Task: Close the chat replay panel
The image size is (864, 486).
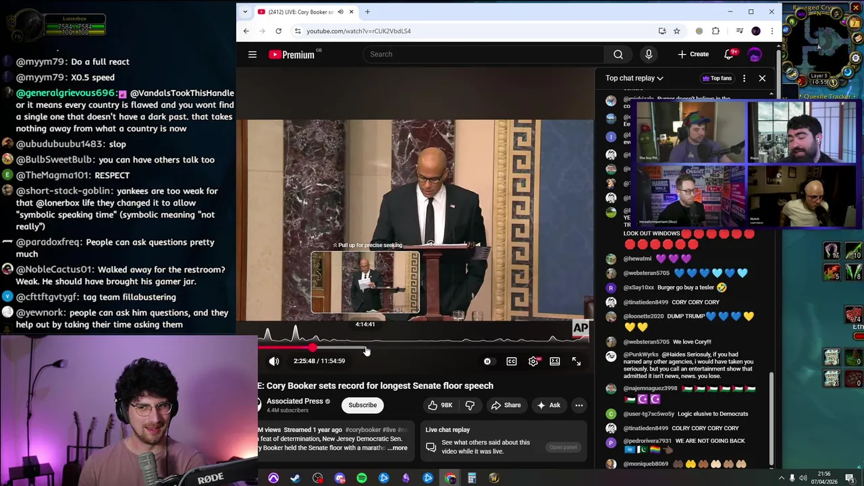Action: [762, 78]
